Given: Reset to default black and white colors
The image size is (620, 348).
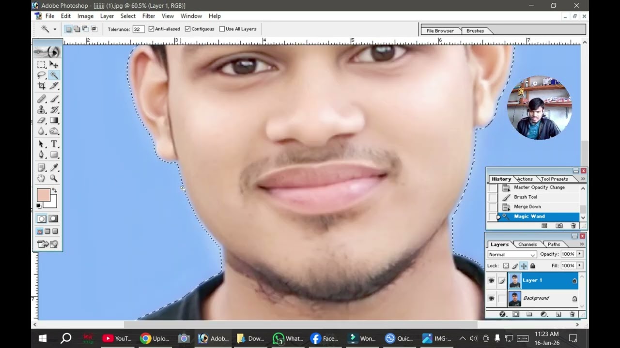Looking at the screenshot, I should (x=39, y=206).
